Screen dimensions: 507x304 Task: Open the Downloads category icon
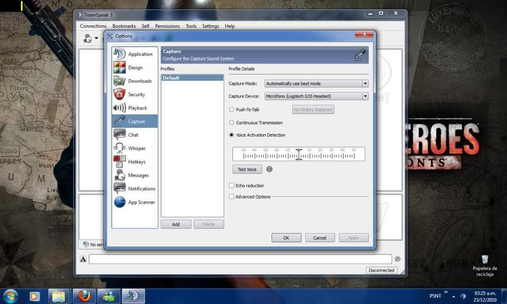tap(119, 81)
